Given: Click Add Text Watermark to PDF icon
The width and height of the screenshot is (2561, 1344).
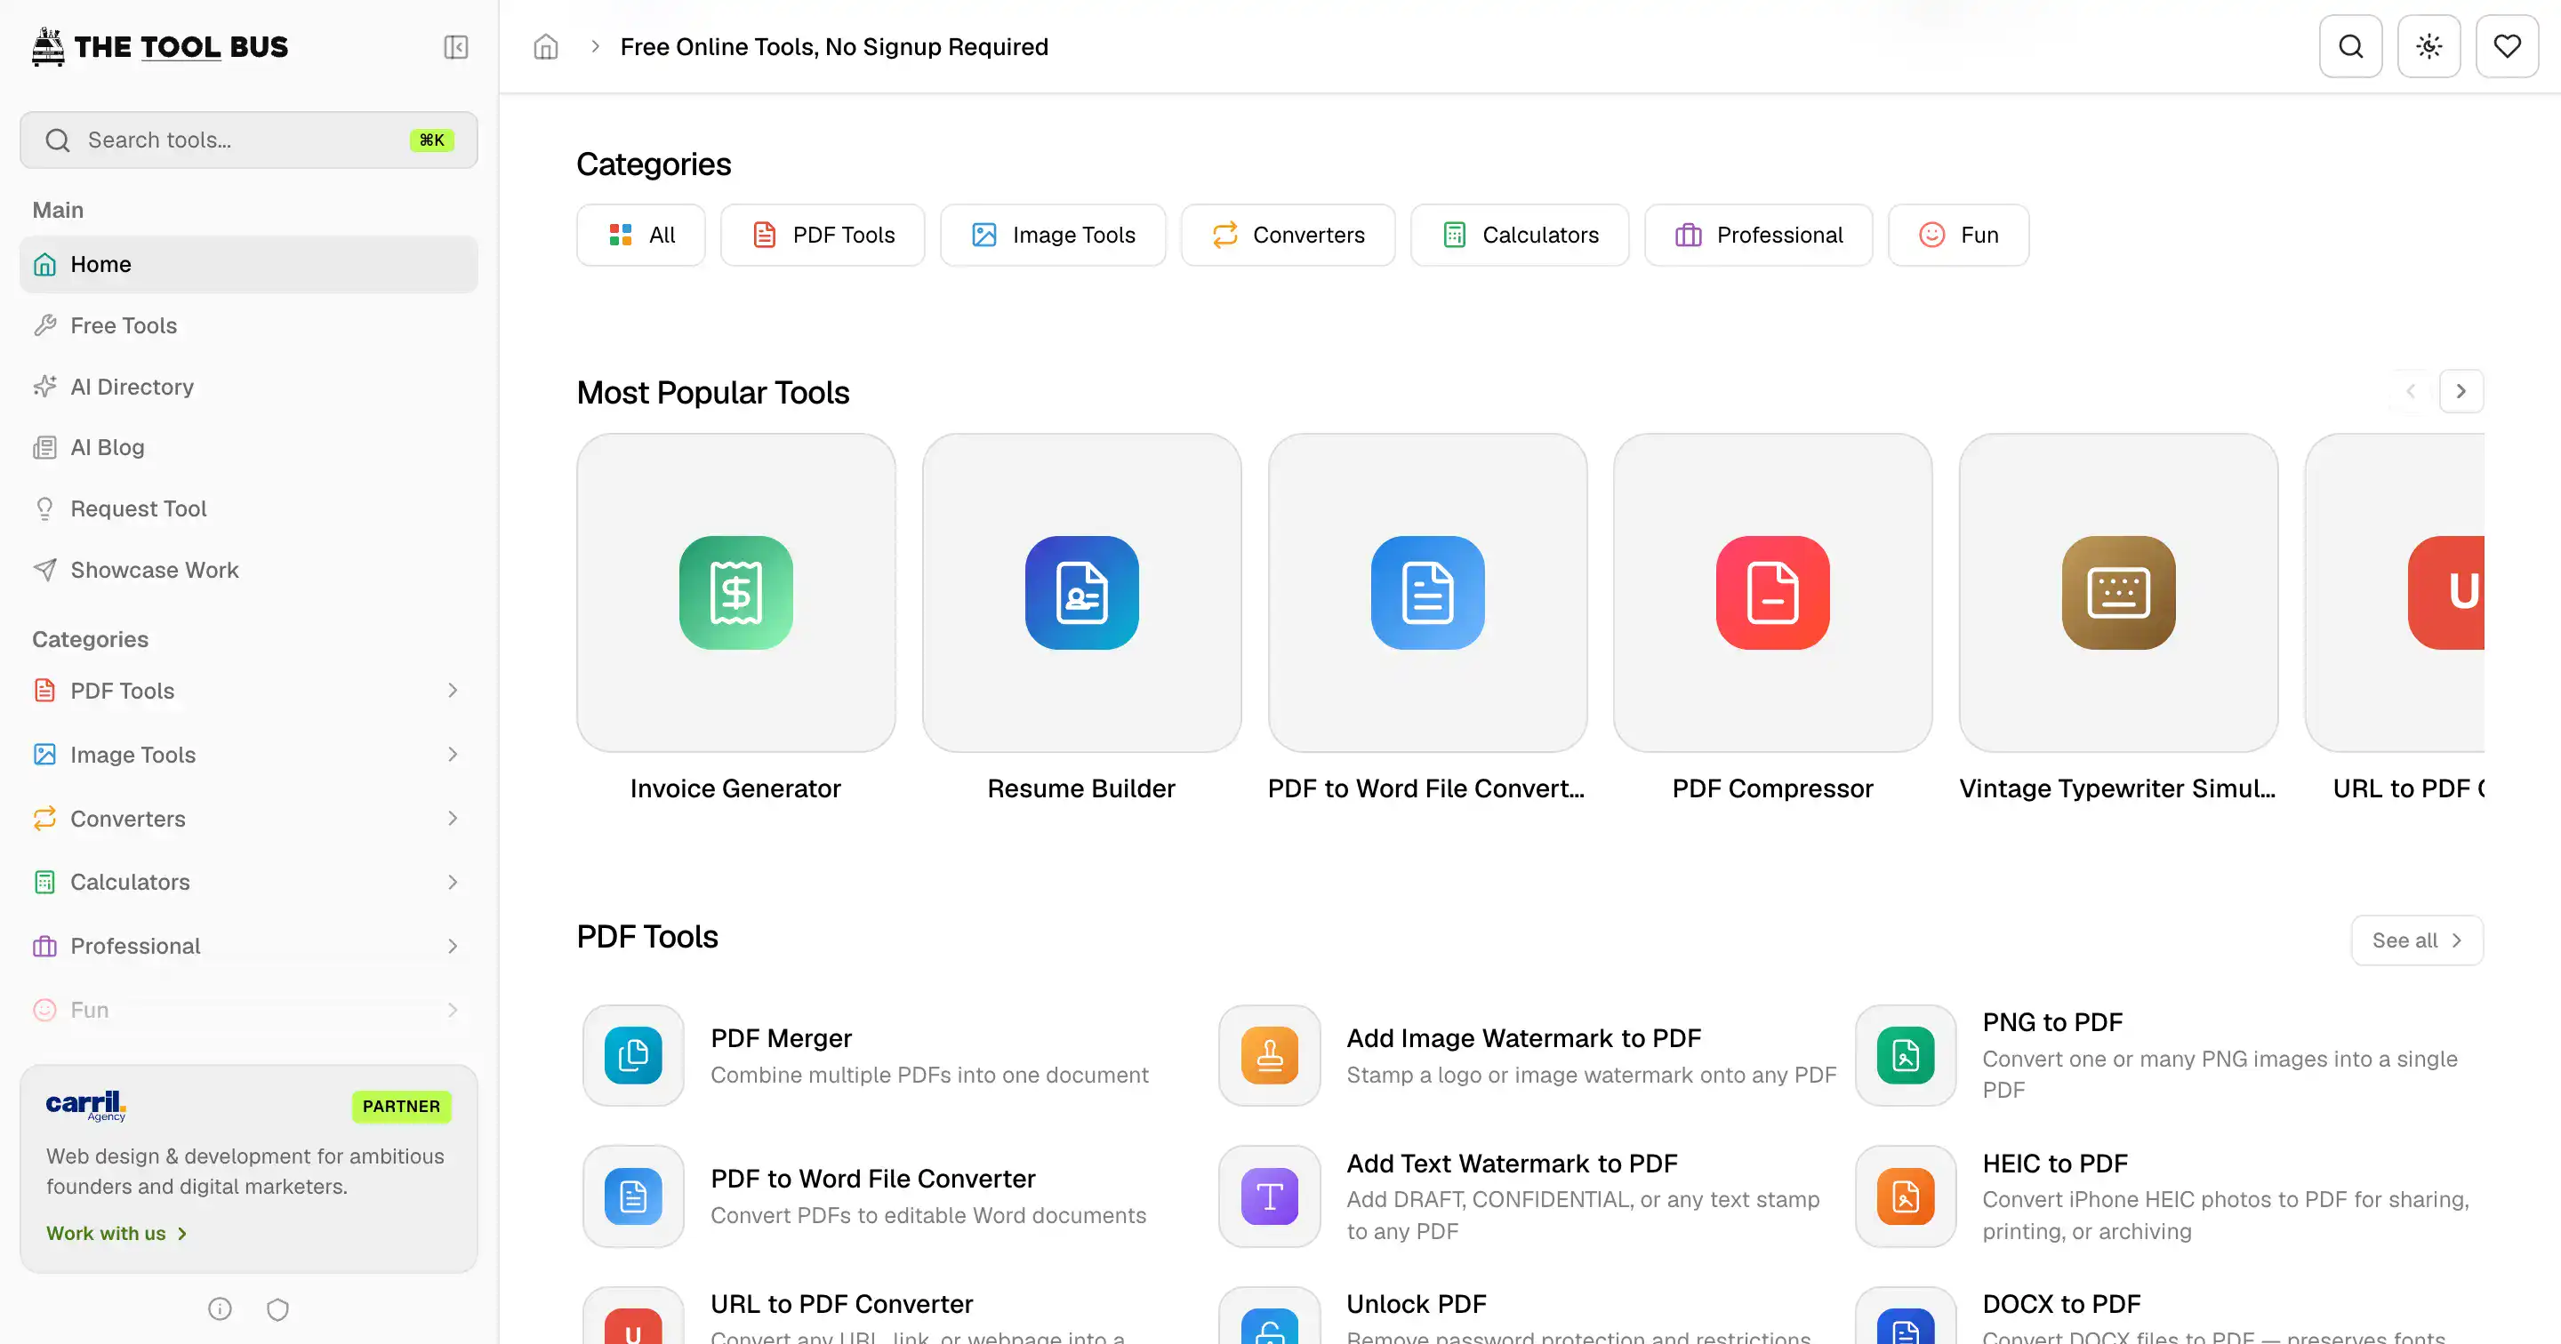Looking at the screenshot, I should click(x=1270, y=1196).
